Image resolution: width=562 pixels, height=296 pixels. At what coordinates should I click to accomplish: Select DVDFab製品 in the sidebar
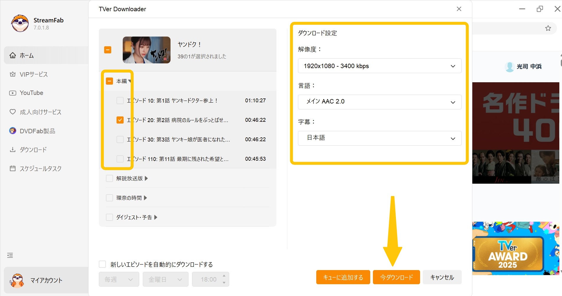[x=37, y=131]
